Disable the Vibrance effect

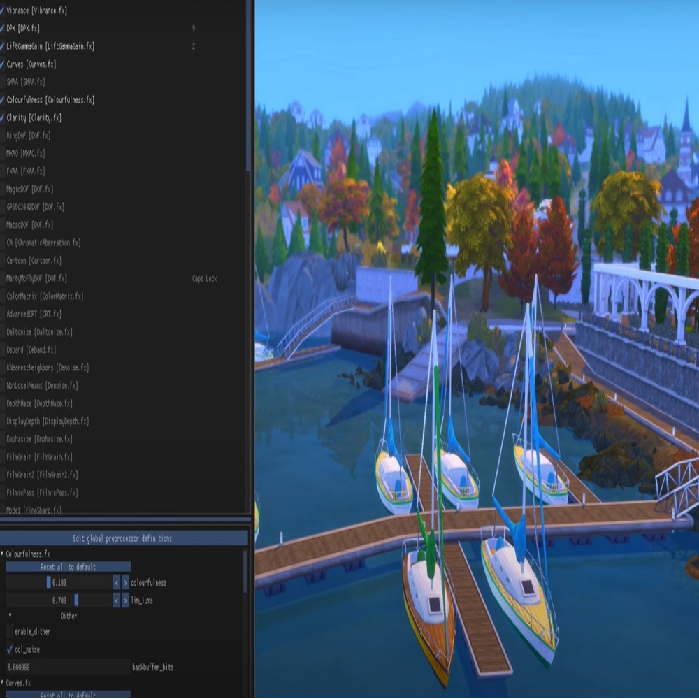[x=2, y=10]
